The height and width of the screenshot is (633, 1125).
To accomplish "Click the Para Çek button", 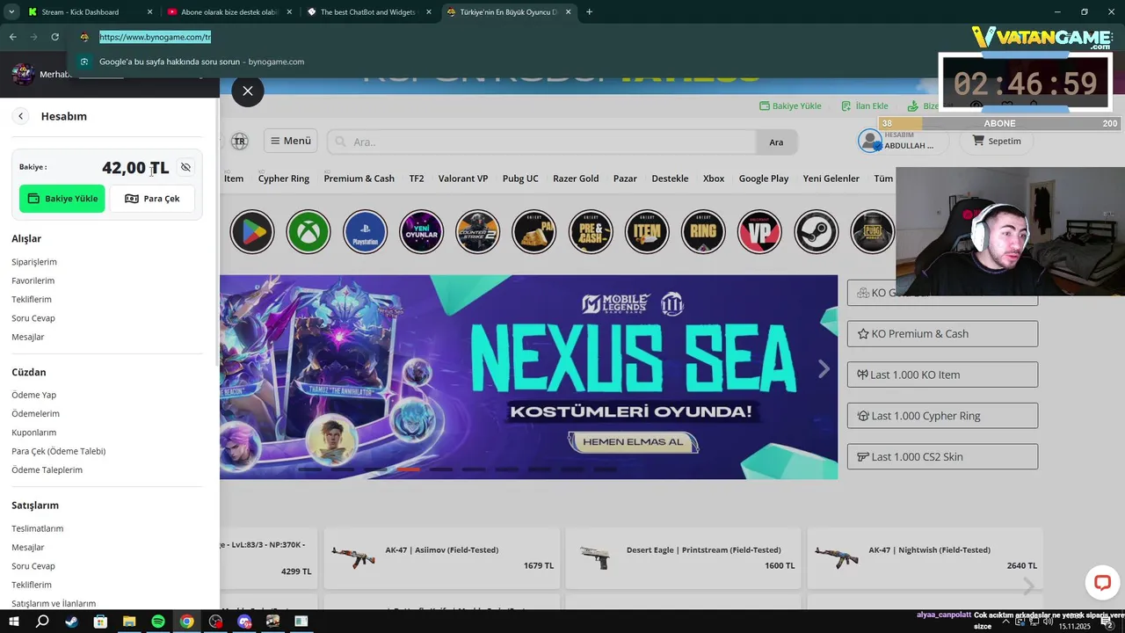I will (152, 199).
